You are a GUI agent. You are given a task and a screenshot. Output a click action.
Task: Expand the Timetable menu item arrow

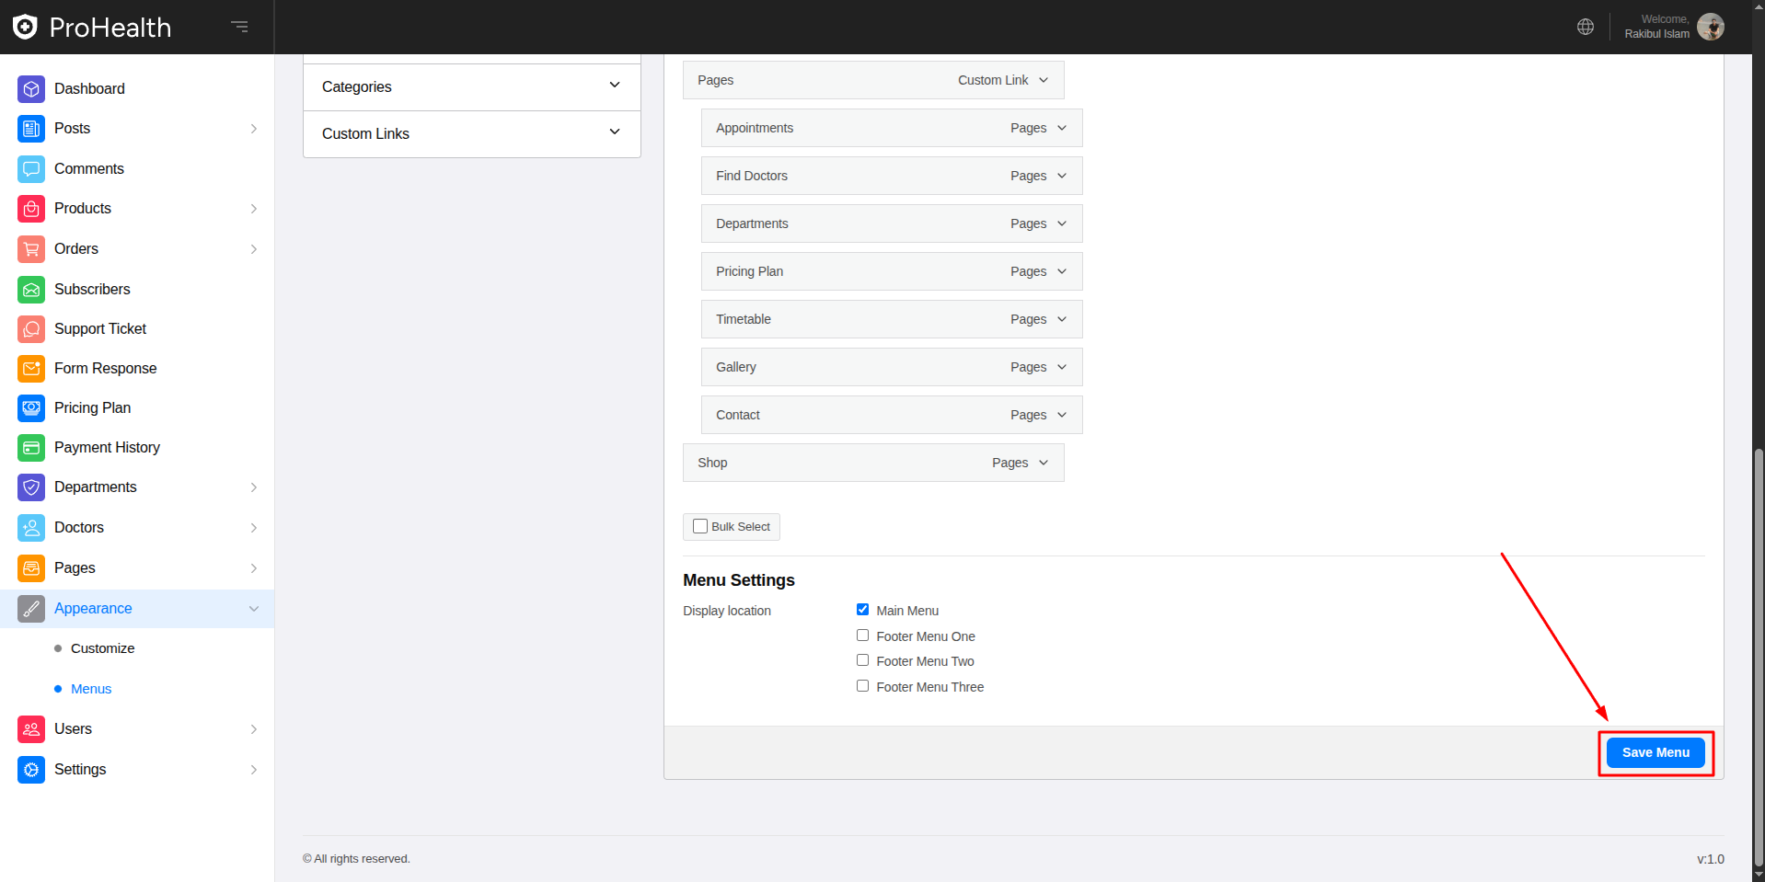pos(1062,319)
